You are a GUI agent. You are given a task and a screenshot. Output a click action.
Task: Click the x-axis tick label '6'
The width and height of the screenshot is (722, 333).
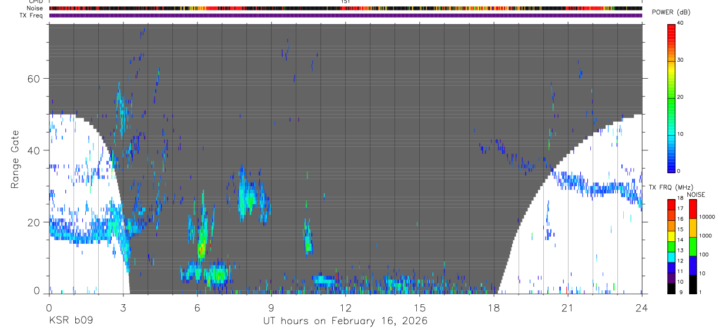pos(197,307)
